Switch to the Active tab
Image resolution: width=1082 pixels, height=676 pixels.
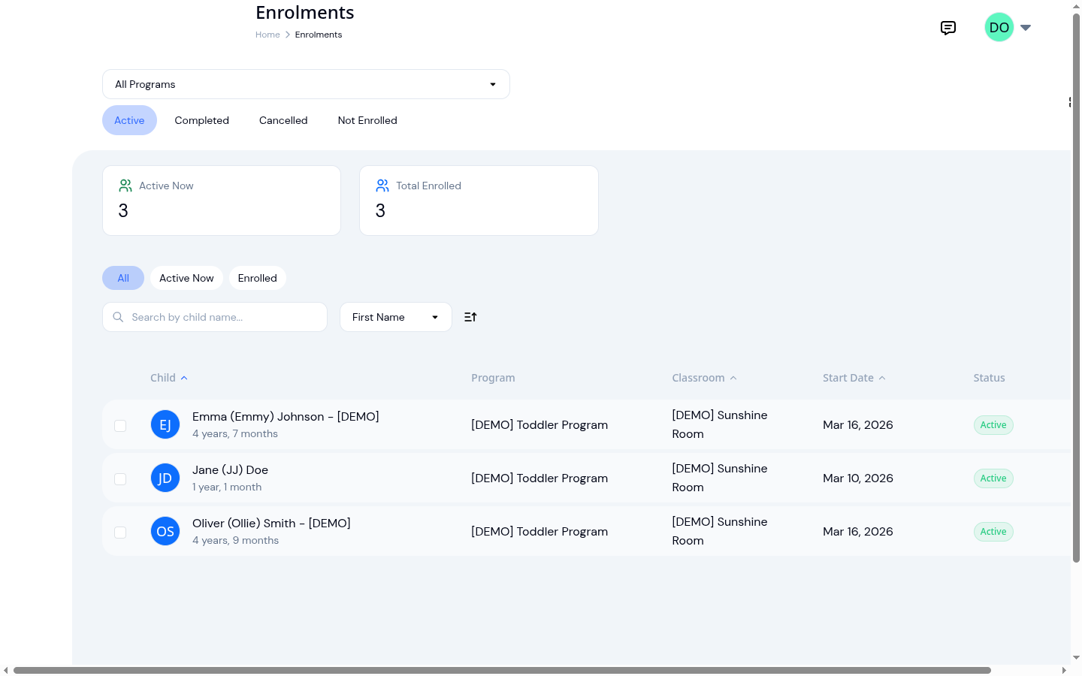click(129, 120)
